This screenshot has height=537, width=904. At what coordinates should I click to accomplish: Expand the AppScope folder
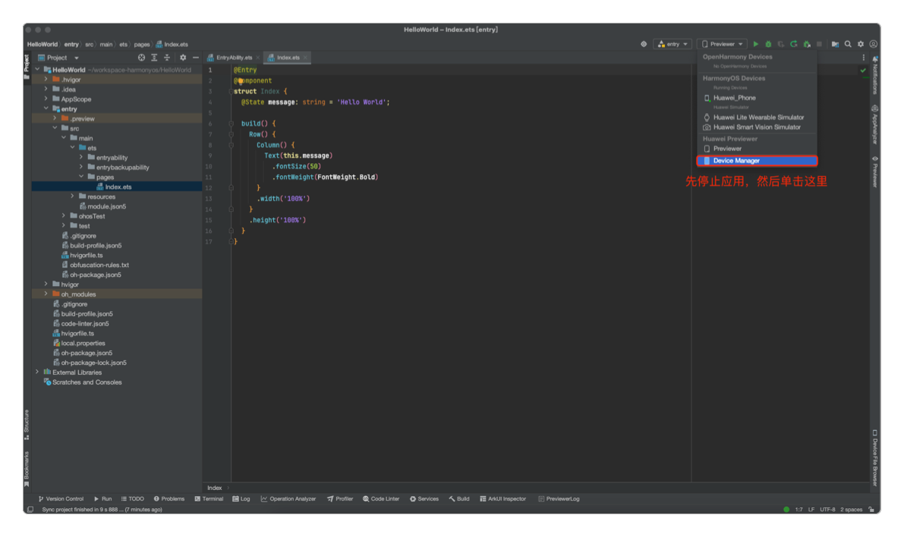coord(46,99)
